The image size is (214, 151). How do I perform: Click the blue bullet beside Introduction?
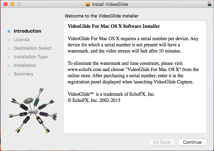pos(9,31)
